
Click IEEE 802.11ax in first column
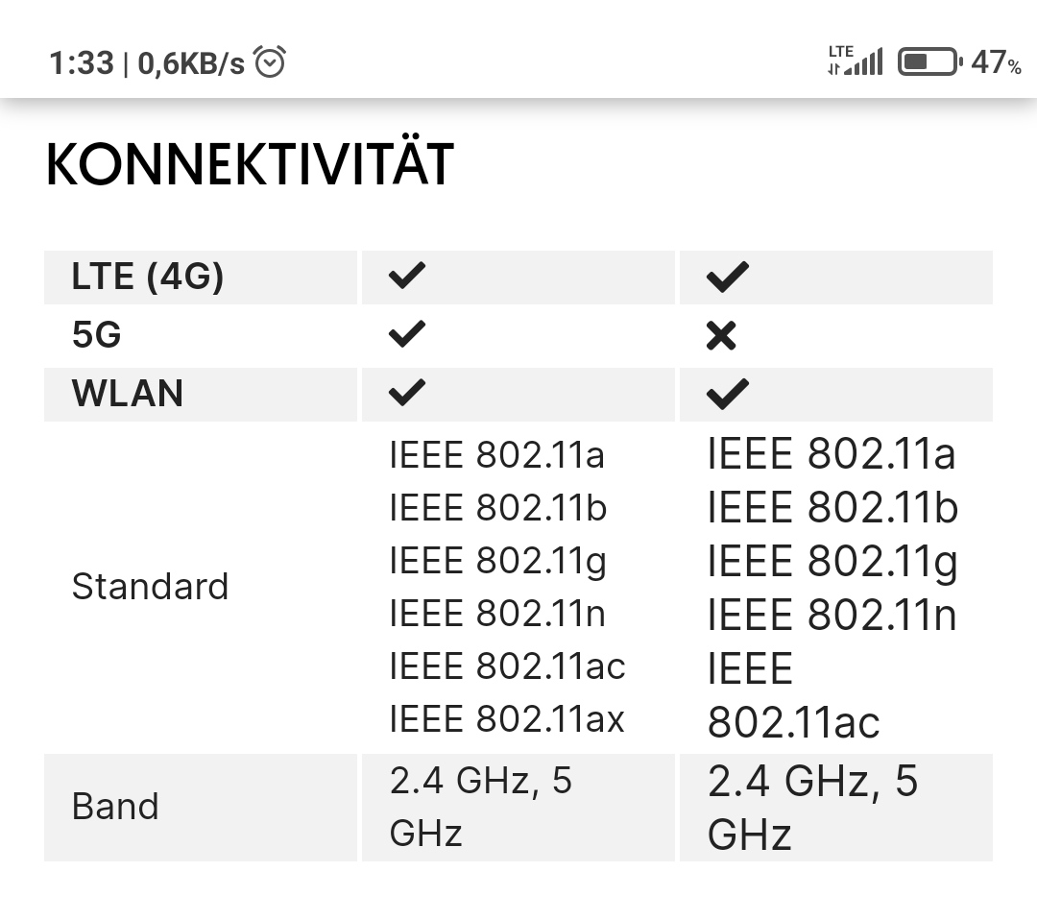click(507, 719)
